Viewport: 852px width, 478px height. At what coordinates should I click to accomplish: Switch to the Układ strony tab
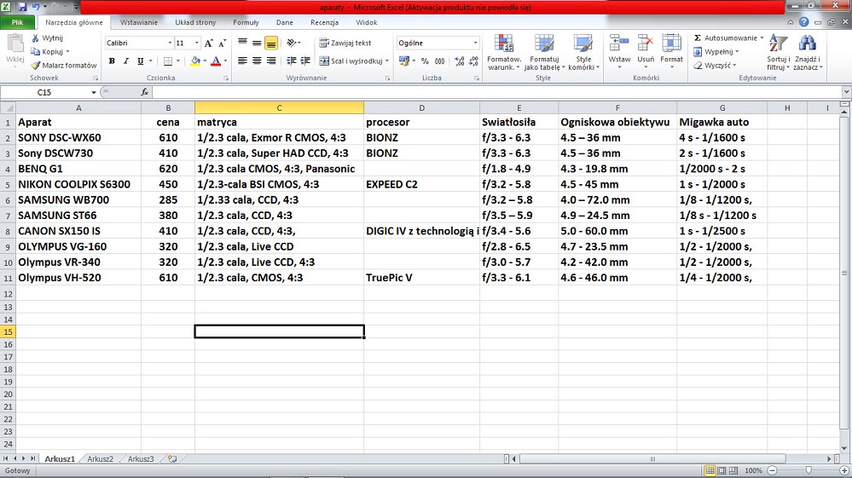tap(195, 22)
